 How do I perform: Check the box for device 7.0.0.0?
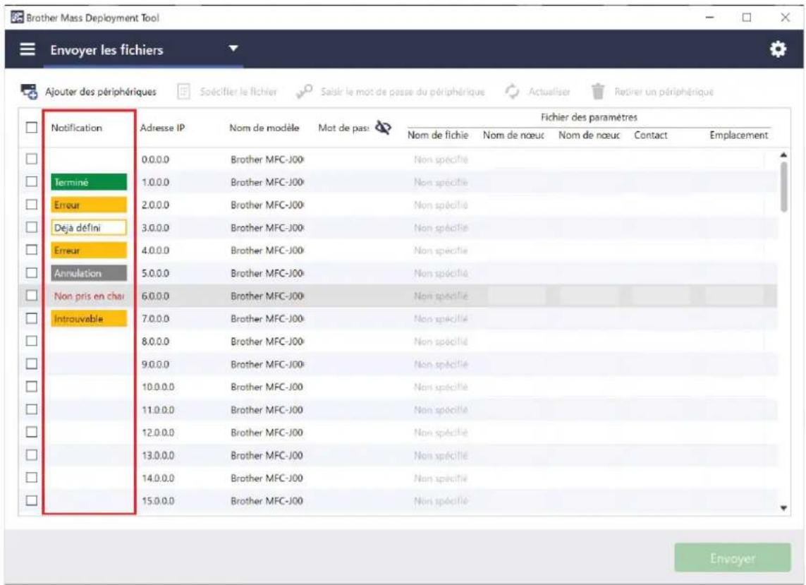tap(31, 318)
